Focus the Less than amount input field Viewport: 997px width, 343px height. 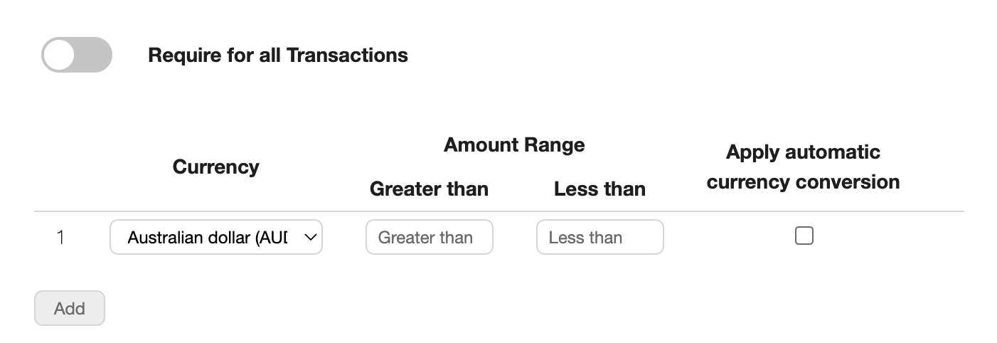600,237
